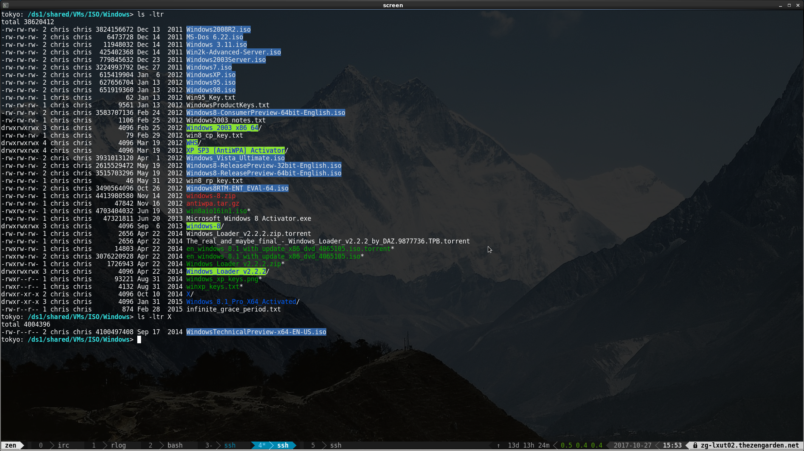
Task: Click Windows8-ReleasePreview-32bit-English.iso
Action: pos(264,166)
